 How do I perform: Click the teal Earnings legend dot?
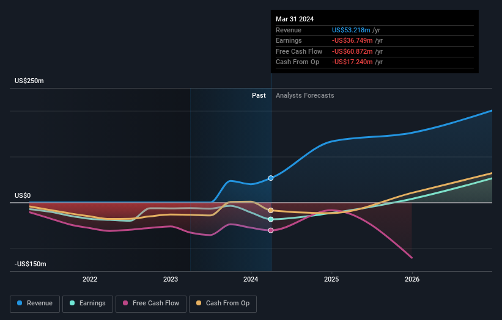tap(72, 303)
